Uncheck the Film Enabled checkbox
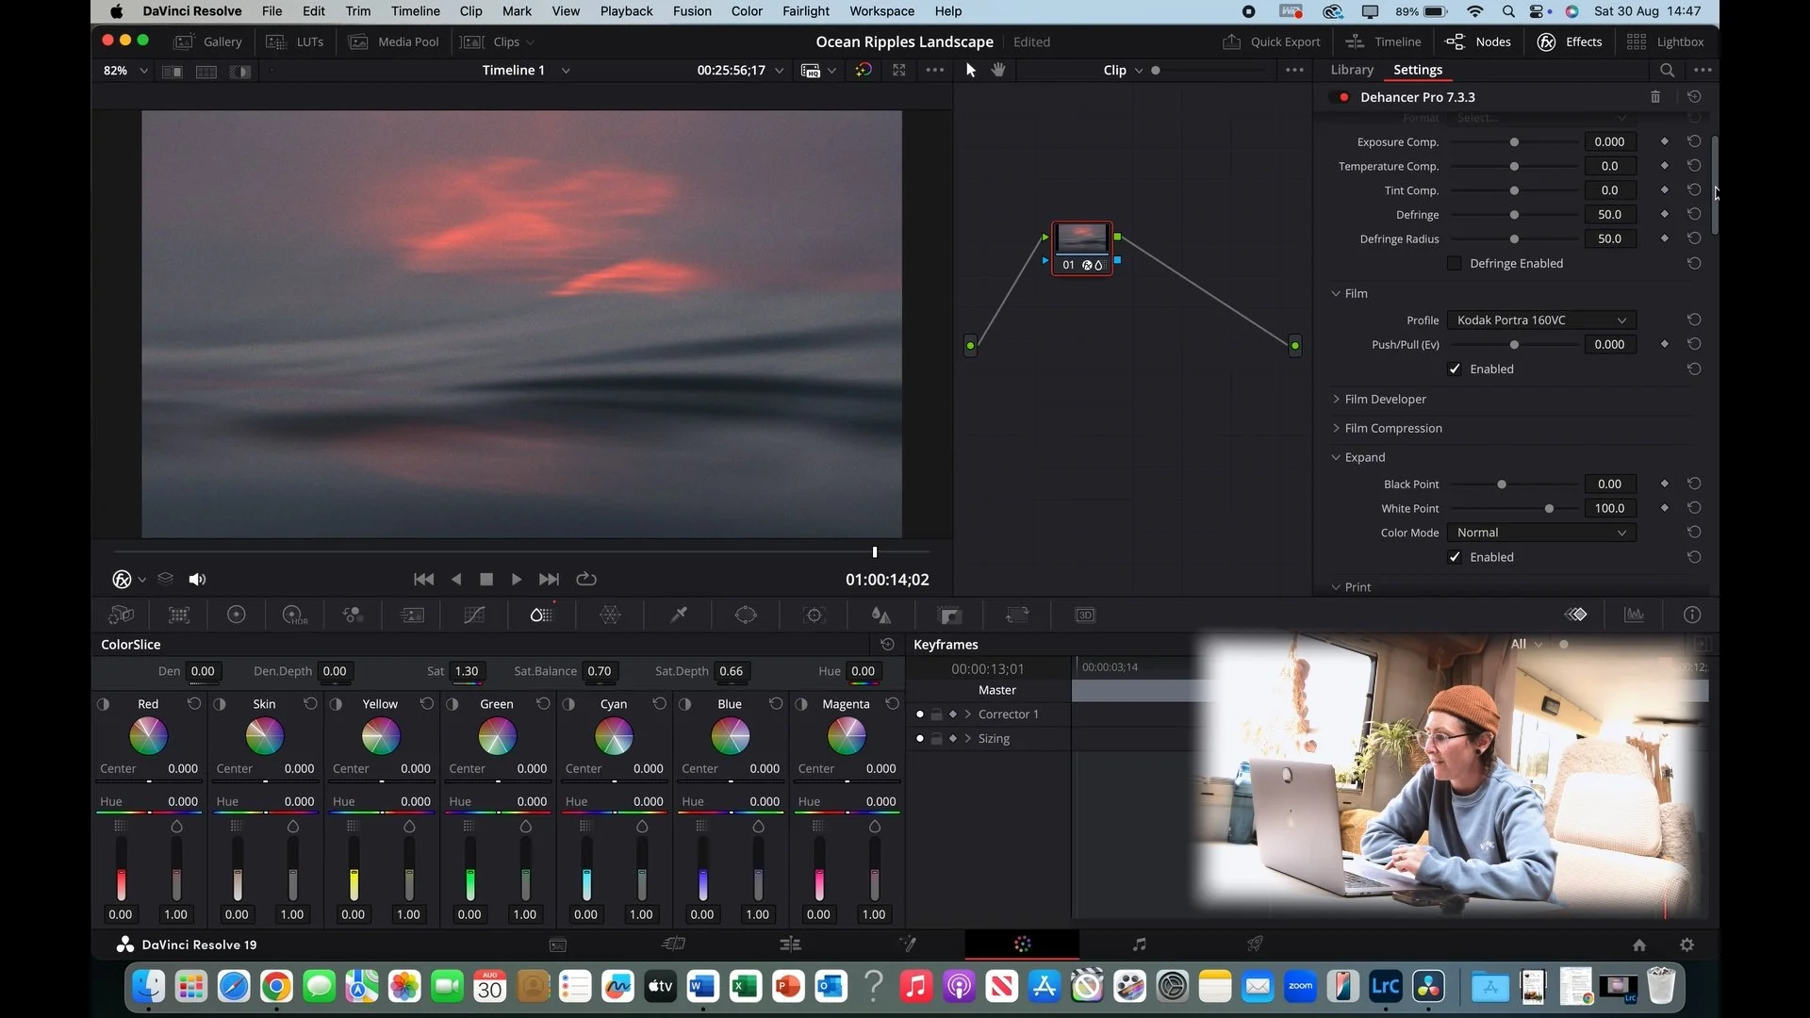The width and height of the screenshot is (1810, 1018). tap(1455, 369)
